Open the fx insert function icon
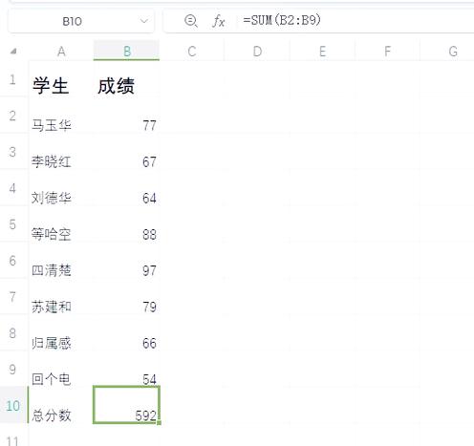 point(218,21)
